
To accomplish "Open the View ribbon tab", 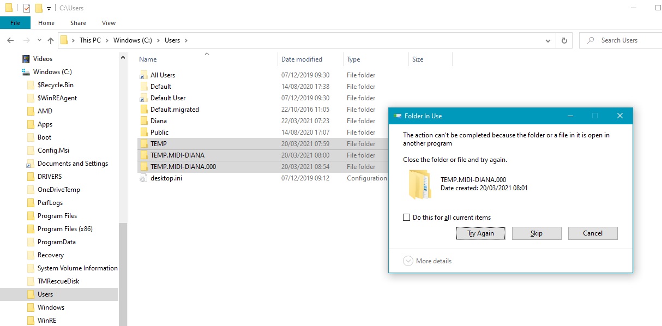I will [109, 23].
